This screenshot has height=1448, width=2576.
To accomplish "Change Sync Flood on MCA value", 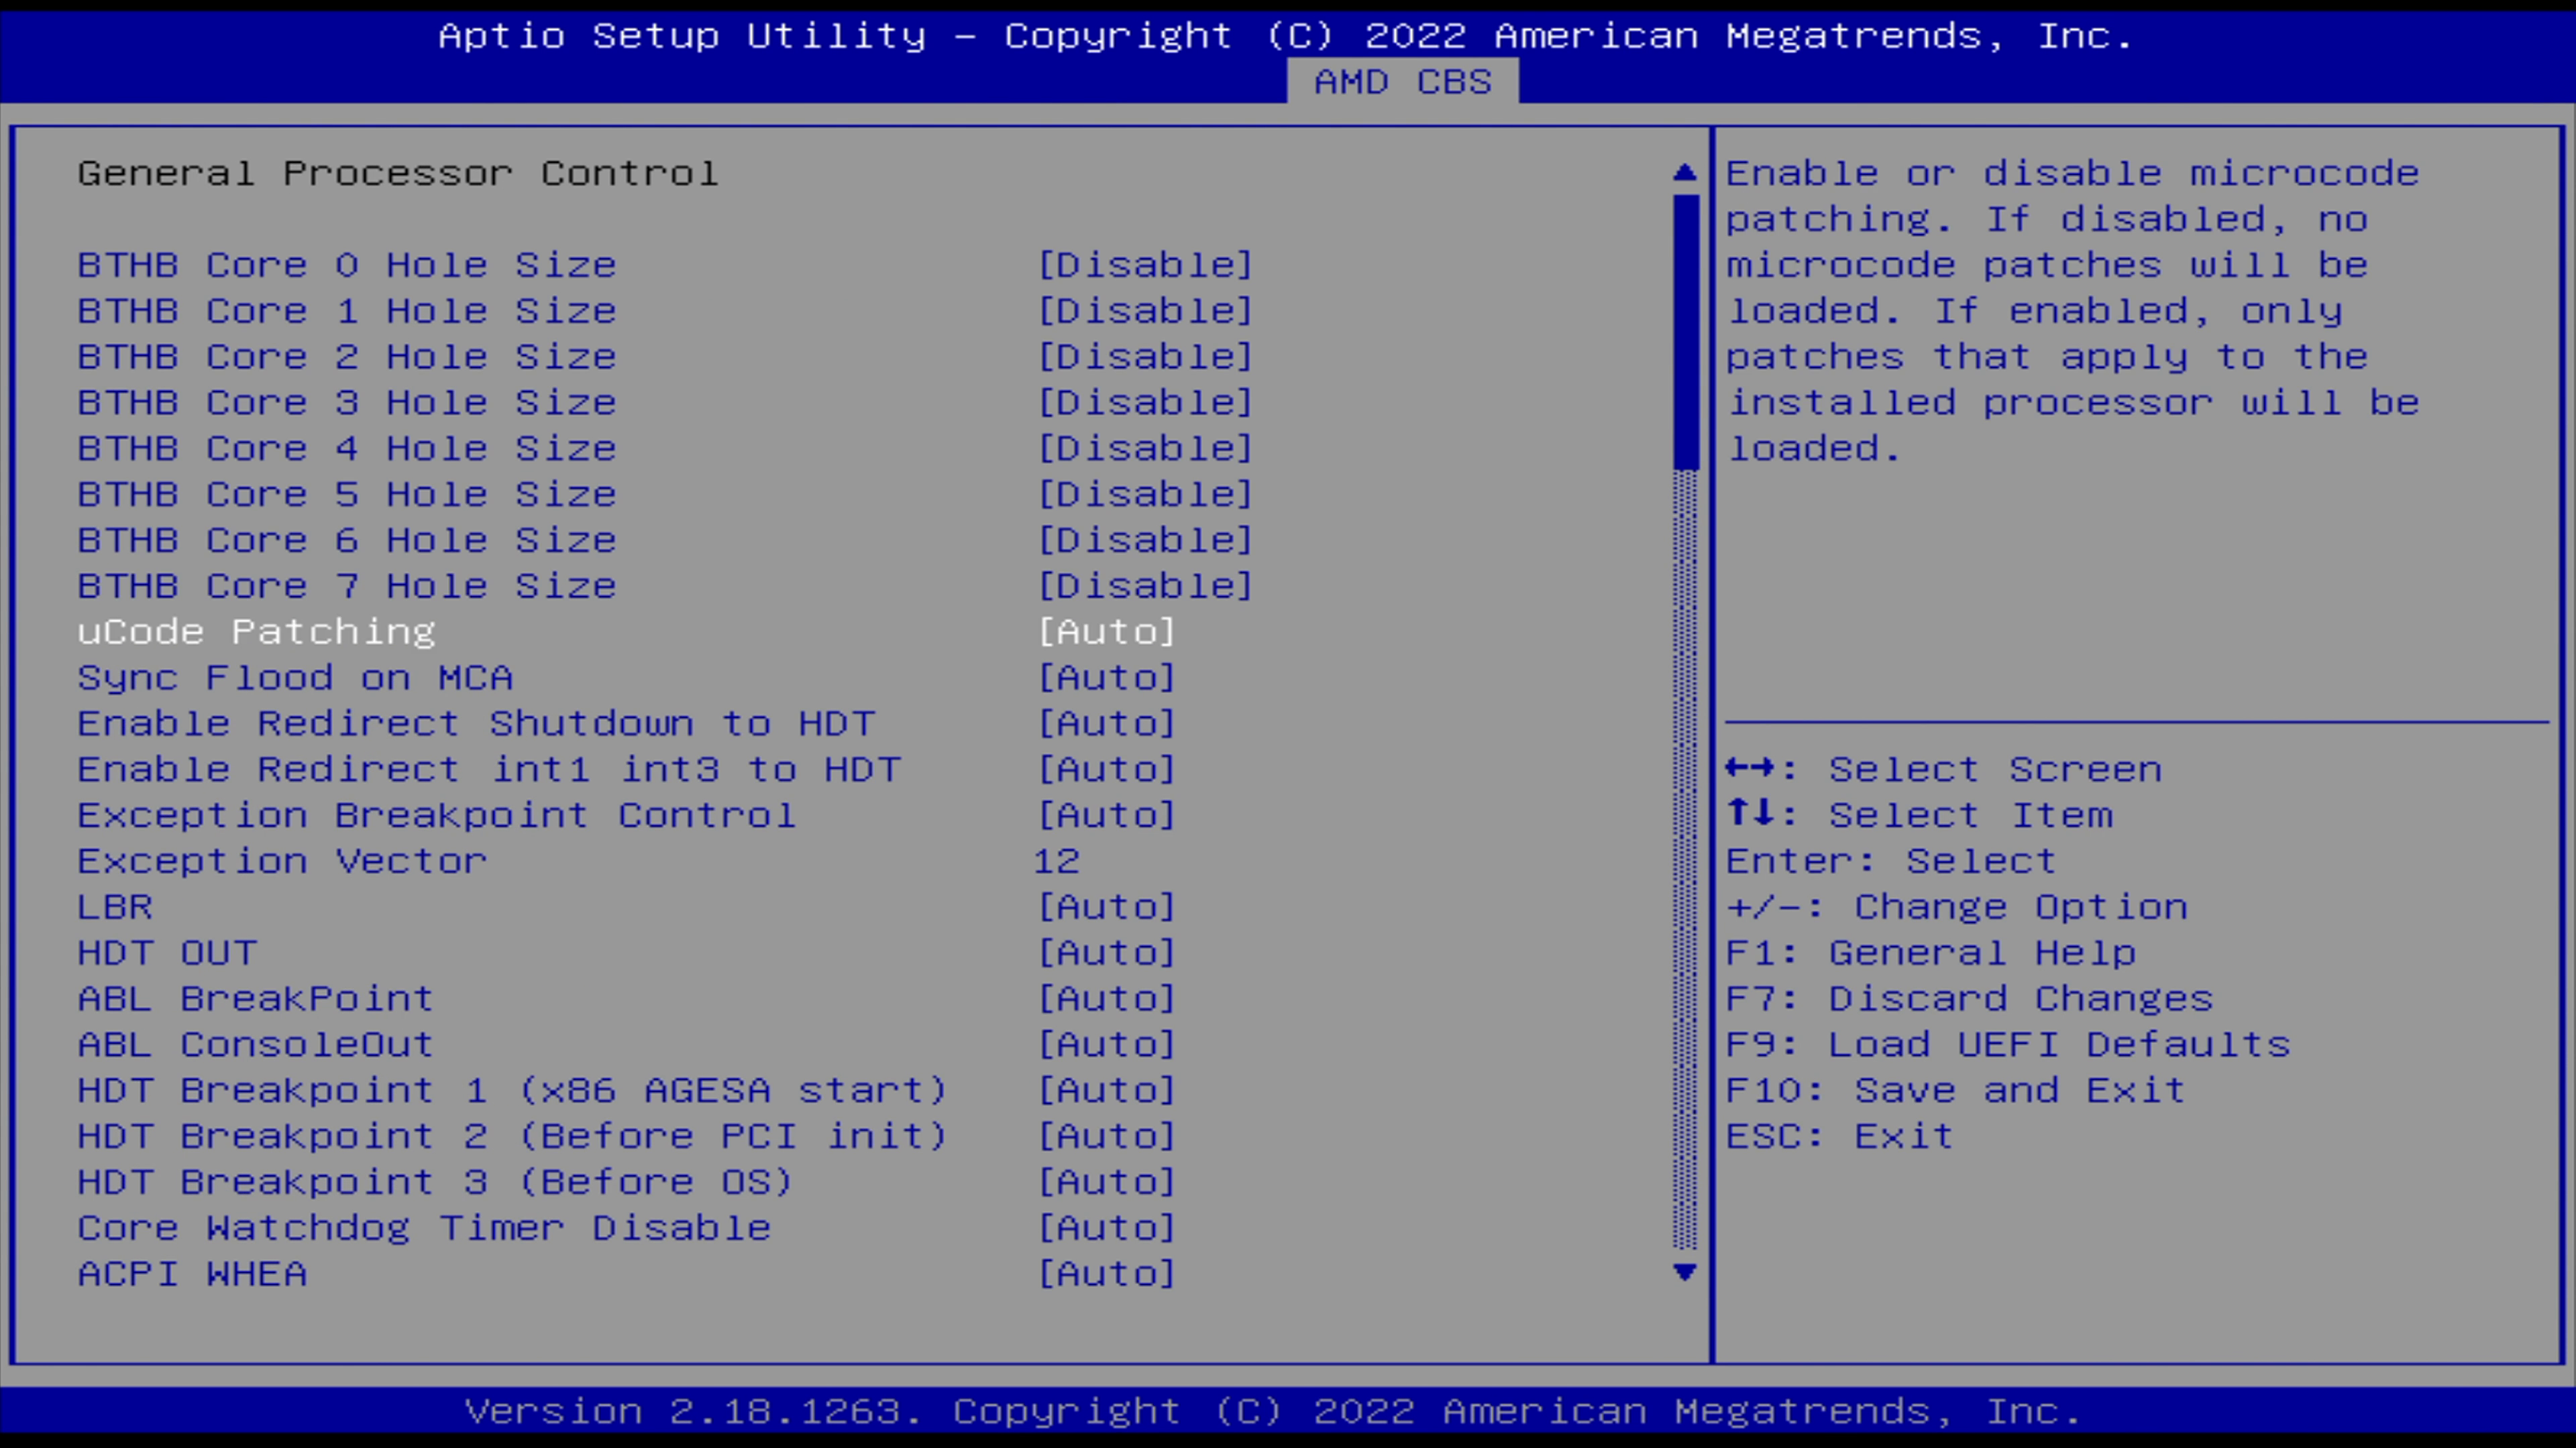I will pos(1106,678).
